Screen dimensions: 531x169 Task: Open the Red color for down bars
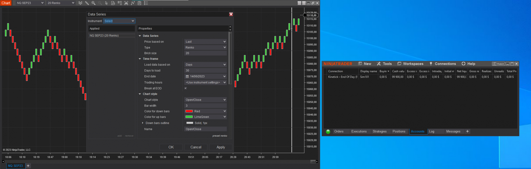[x=205, y=111]
